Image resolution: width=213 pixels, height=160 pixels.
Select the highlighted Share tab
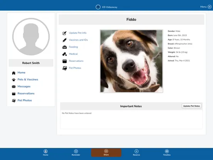coord(106,153)
